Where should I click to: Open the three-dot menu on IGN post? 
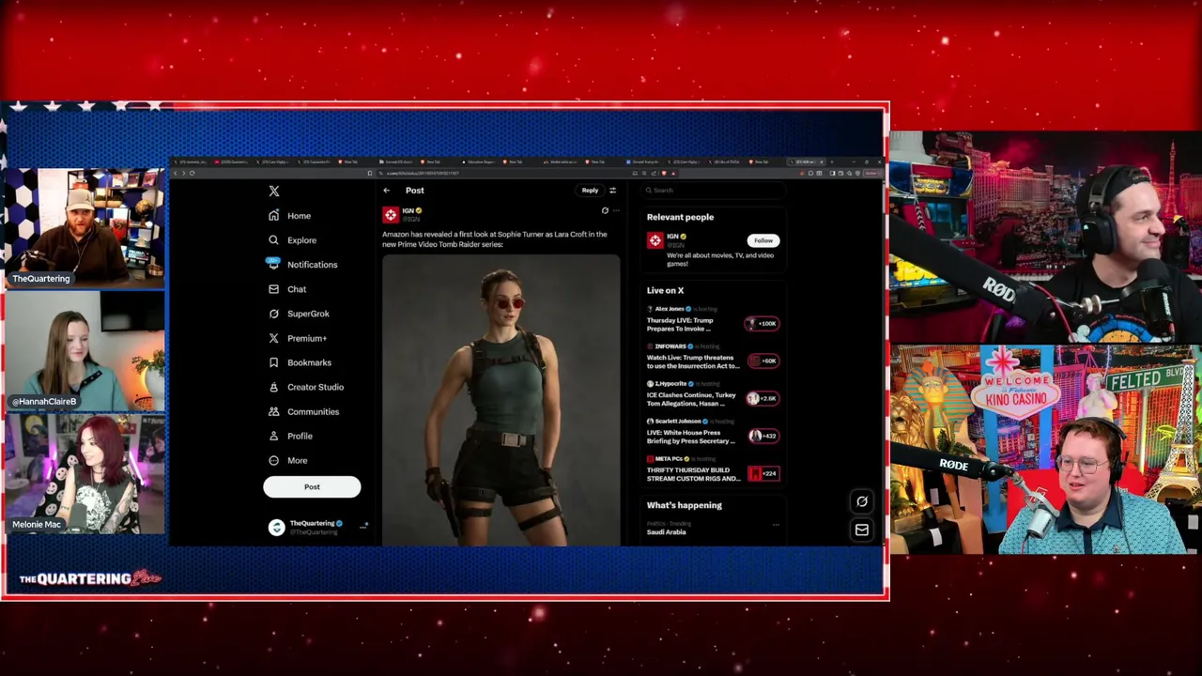pos(616,211)
